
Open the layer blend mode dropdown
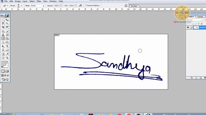(195, 20)
